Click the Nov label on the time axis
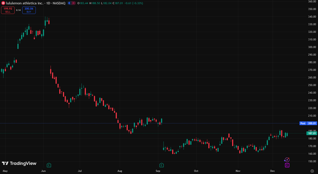Image resolution: width=318 pixels, height=174 pixels. (x=238, y=171)
